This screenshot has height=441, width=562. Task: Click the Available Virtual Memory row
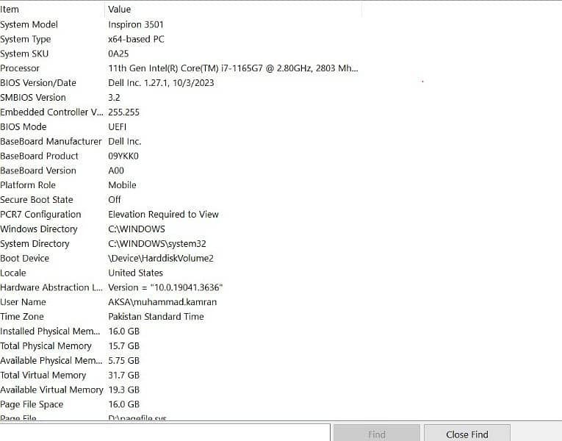tap(51, 390)
